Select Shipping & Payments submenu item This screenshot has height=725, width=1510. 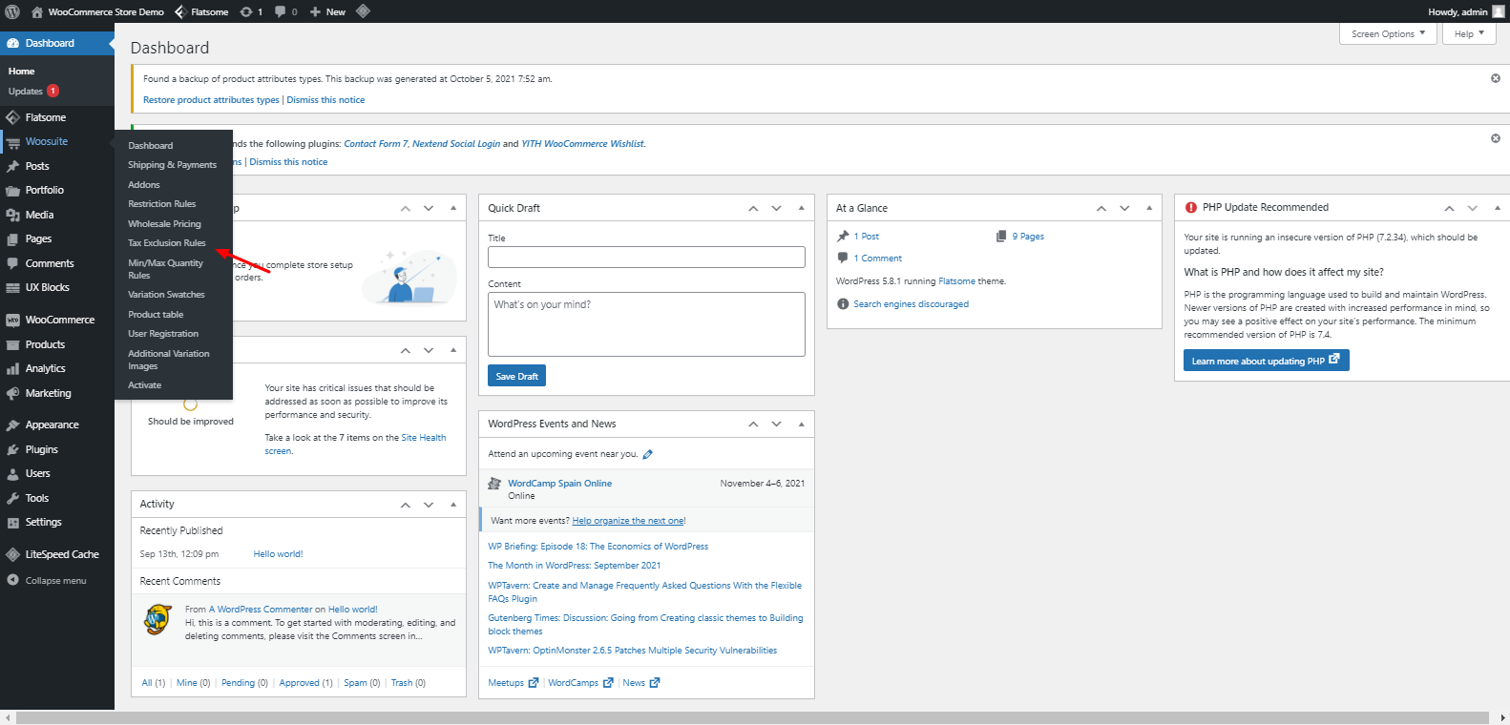(173, 165)
